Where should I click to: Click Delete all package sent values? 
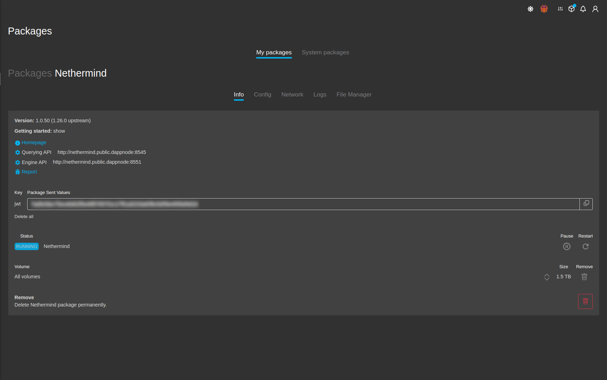pyautogui.click(x=24, y=217)
